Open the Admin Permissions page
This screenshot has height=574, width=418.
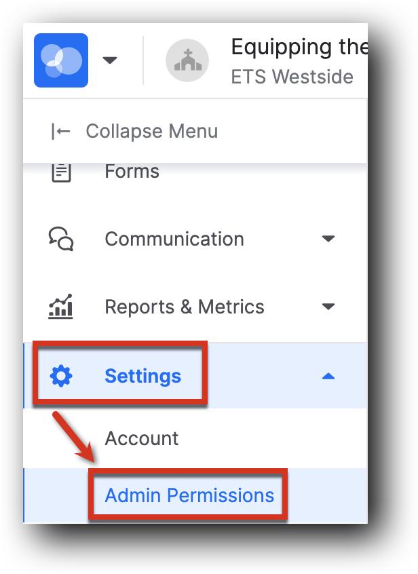tap(188, 495)
